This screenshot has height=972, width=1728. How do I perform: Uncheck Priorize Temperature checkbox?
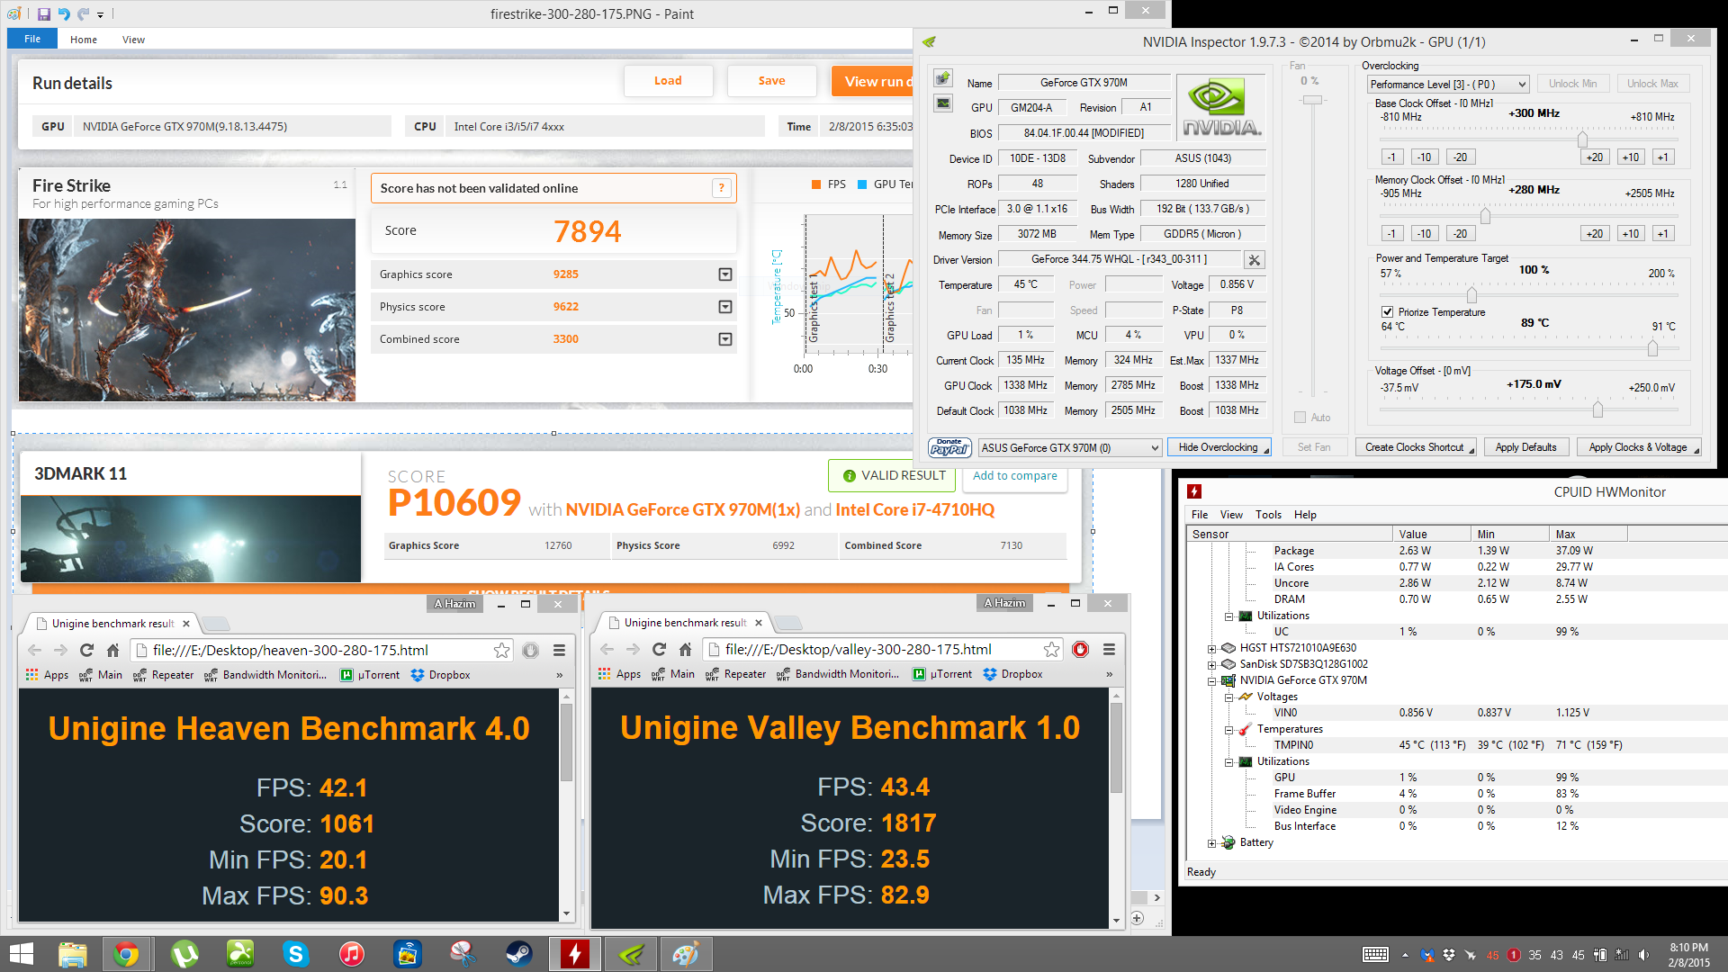[1387, 312]
